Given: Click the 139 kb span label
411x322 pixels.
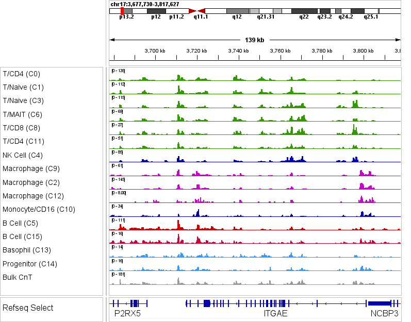Looking at the screenshot, I should click(x=254, y=40).
